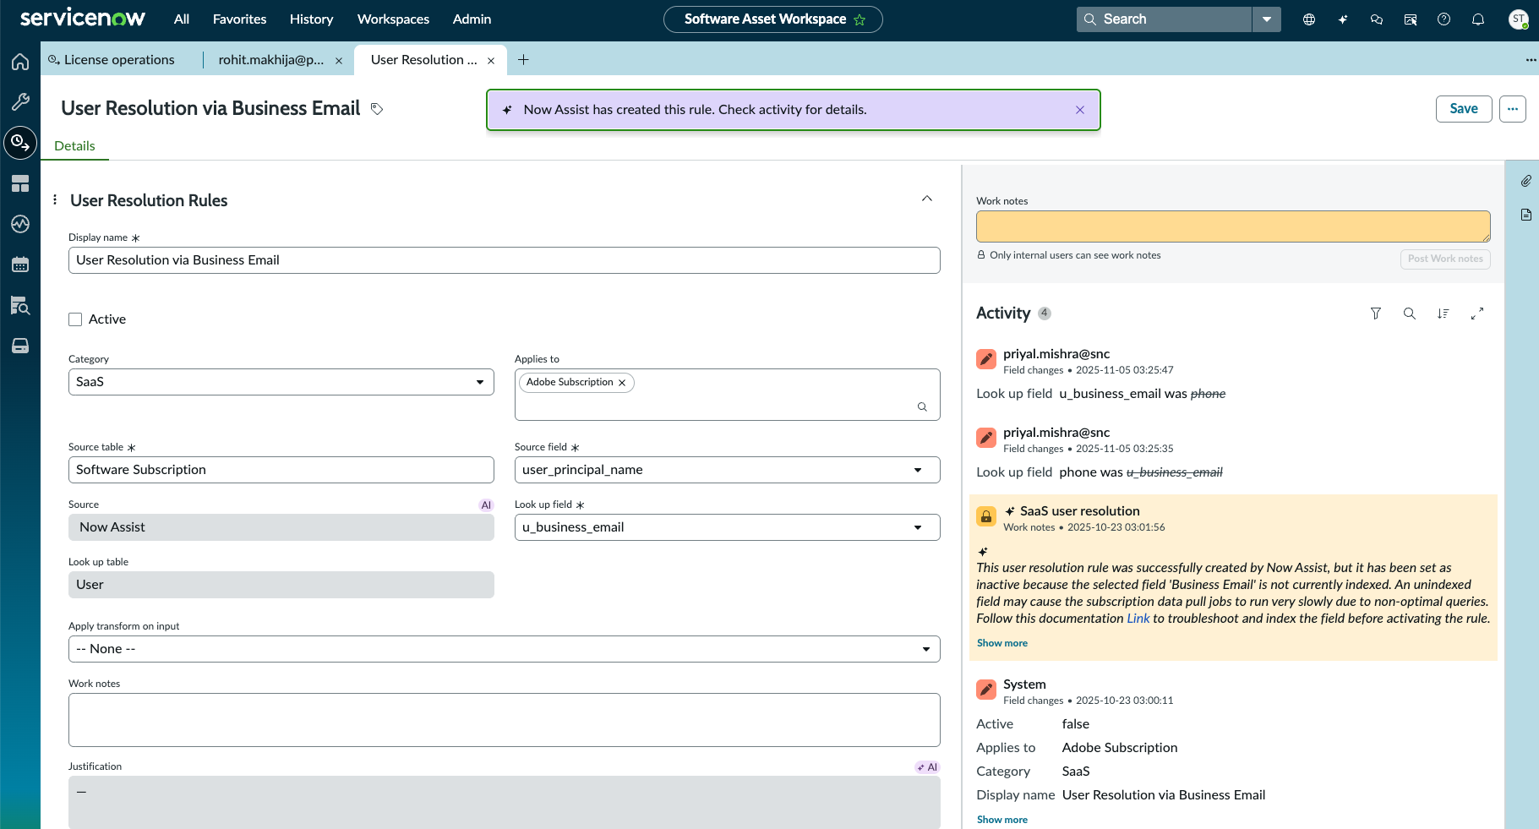1539x829 pixels.
Task: Switch to the rohit.makhija tab
Action: (x=271, y=60)
